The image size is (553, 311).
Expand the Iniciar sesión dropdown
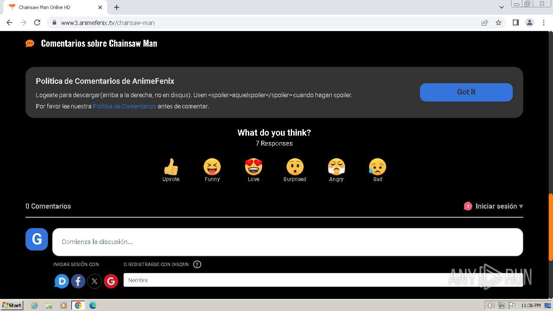[499, 206]
